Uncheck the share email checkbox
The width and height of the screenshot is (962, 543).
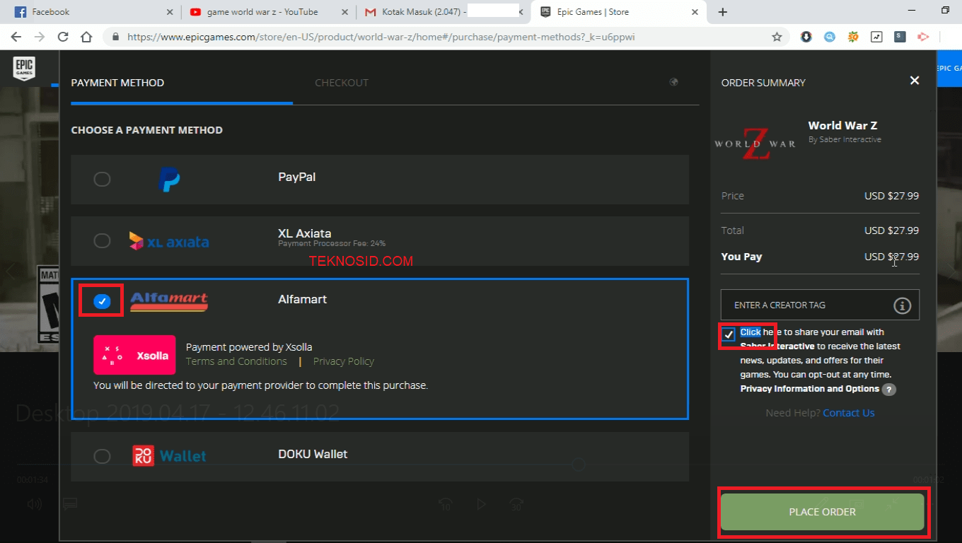click(x=729, y=334)
